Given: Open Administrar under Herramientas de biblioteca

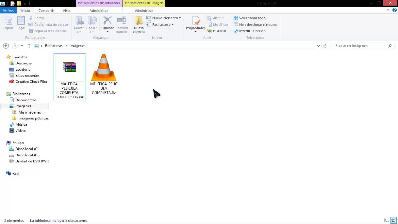Looking at the screenshot, I should (x=99, y=10).
